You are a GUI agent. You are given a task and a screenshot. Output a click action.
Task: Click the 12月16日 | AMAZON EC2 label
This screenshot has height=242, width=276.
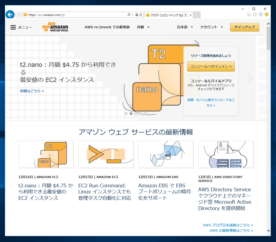tap(38, 177)
